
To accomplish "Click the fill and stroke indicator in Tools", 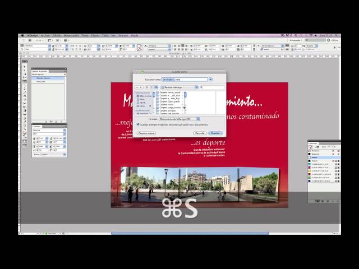I will [x=25, y=133].
